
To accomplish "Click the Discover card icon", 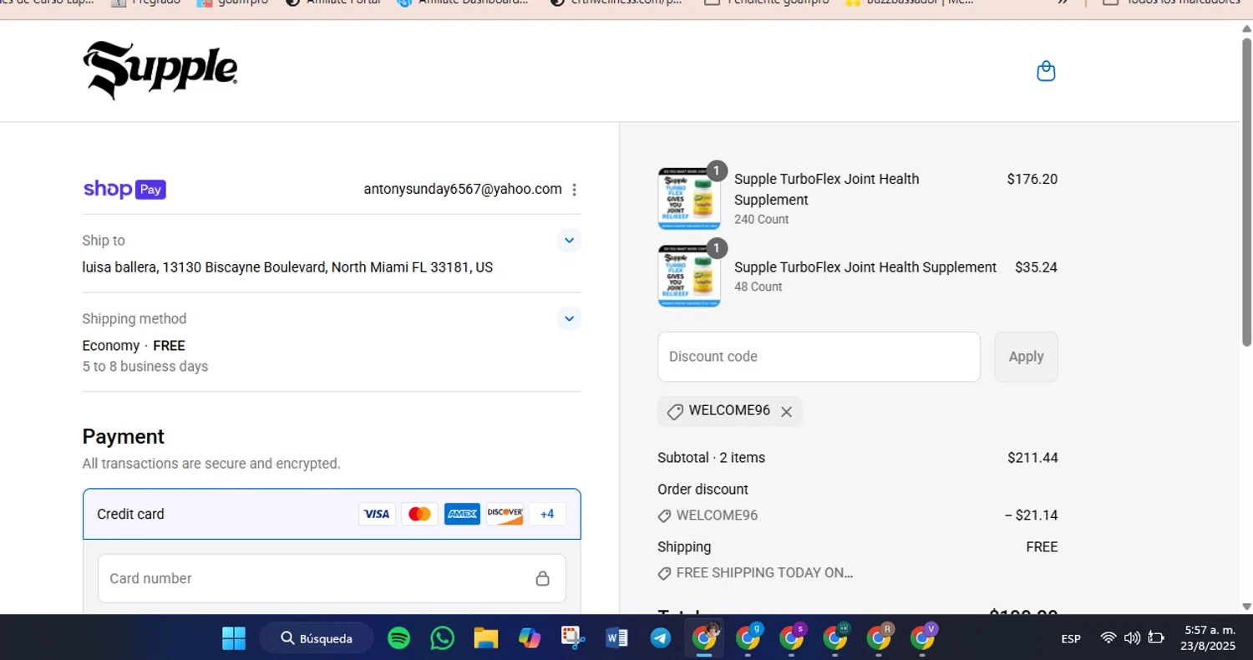I will 505,514.
